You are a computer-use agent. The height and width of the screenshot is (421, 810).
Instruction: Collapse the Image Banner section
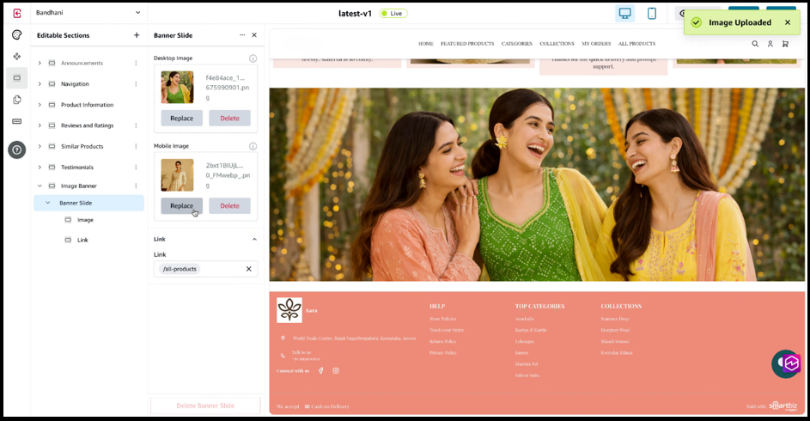pyautogui.click(x=40, y=186)
